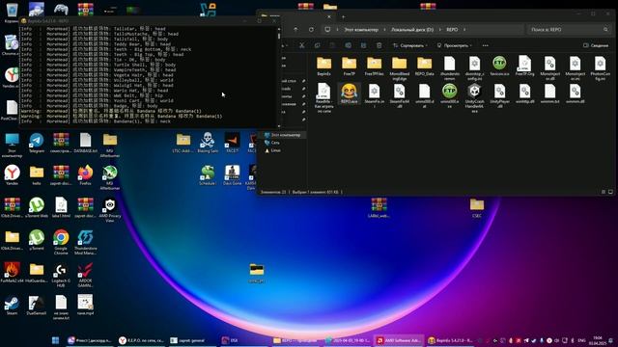Switch to AMD Software taskbar item

coord(399,340)
